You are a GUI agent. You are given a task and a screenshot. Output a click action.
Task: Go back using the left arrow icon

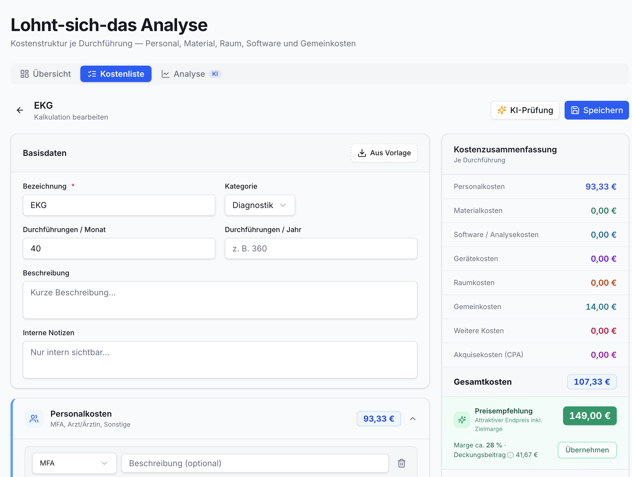tap(20, 110)
